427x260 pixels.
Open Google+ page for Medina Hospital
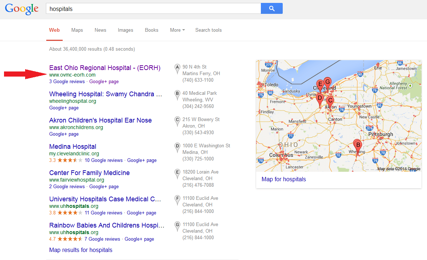pyautogui.click(x=142, y=160)
